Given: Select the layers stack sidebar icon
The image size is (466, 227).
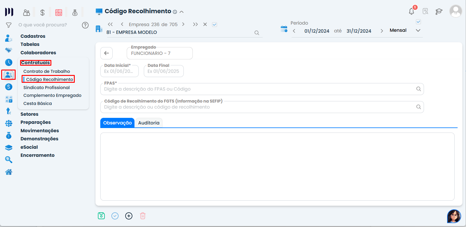Looking at the screenshot, I should pyautogui.click(x=9, y=148).
